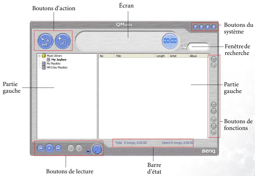Click inside the search input field
The width and height of the screenshot is (255, 176).
[198, 47]
